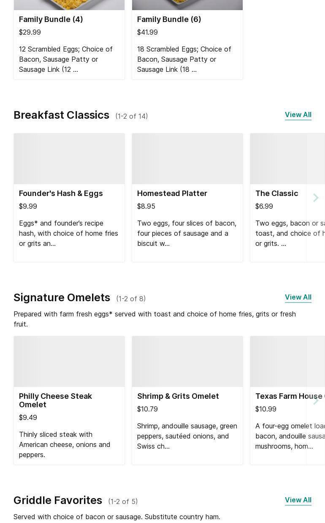
Task: Click Family Bundle (6) photo
Action: point(187,4)
